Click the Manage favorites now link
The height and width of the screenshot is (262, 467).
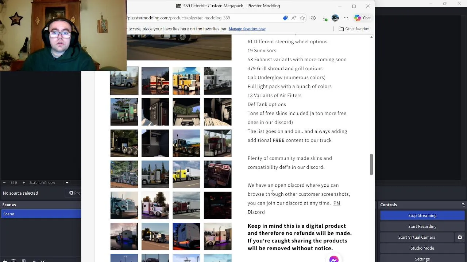247,29
